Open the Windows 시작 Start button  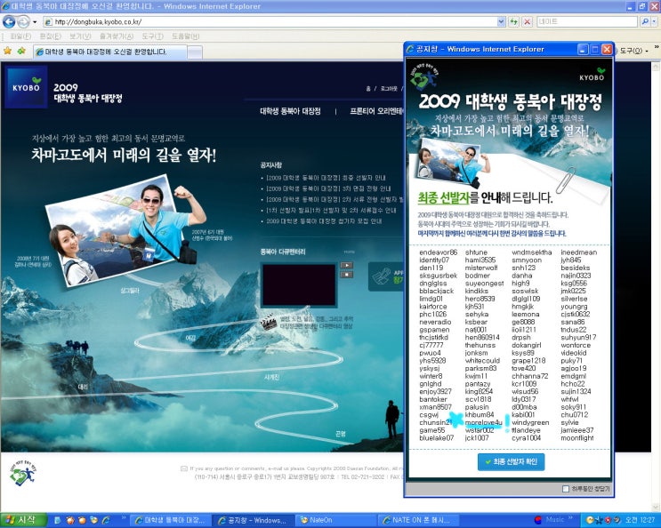tap(23, 520)
